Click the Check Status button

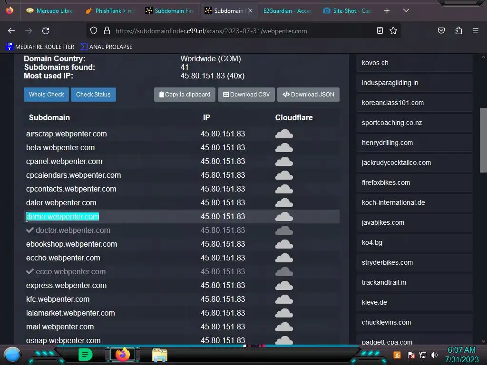pyautogui.click(x=93, y=95)
